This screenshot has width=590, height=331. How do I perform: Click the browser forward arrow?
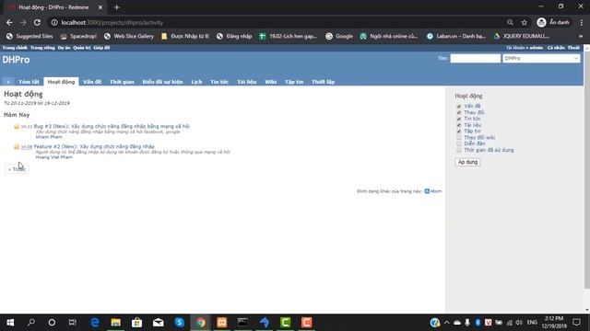[23, 22]
